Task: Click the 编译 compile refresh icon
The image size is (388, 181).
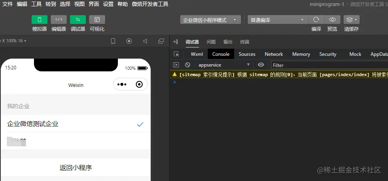Action: [316, 20]
